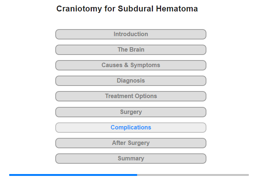258x177 pixels.
Task: Click the blue filled progress bar portion
Action: (x=73, y=175)
